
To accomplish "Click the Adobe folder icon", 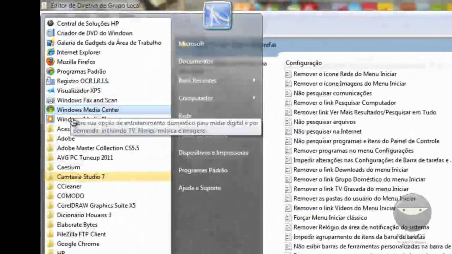I will (50, 138).
